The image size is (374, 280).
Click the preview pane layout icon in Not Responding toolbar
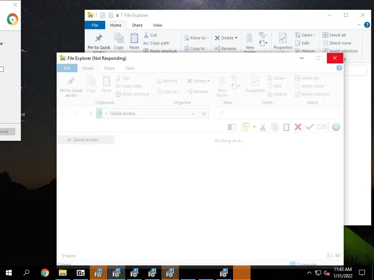[x=232, y=127]
